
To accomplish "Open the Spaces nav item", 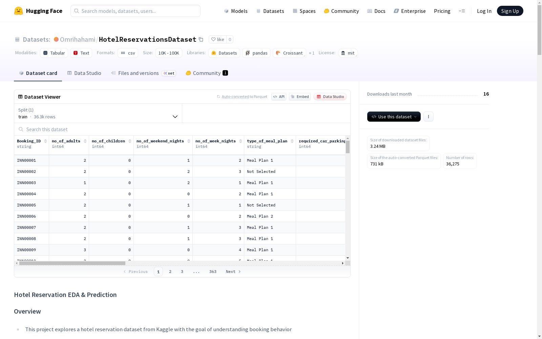I will pyautogui.click(x=304, y=11).
